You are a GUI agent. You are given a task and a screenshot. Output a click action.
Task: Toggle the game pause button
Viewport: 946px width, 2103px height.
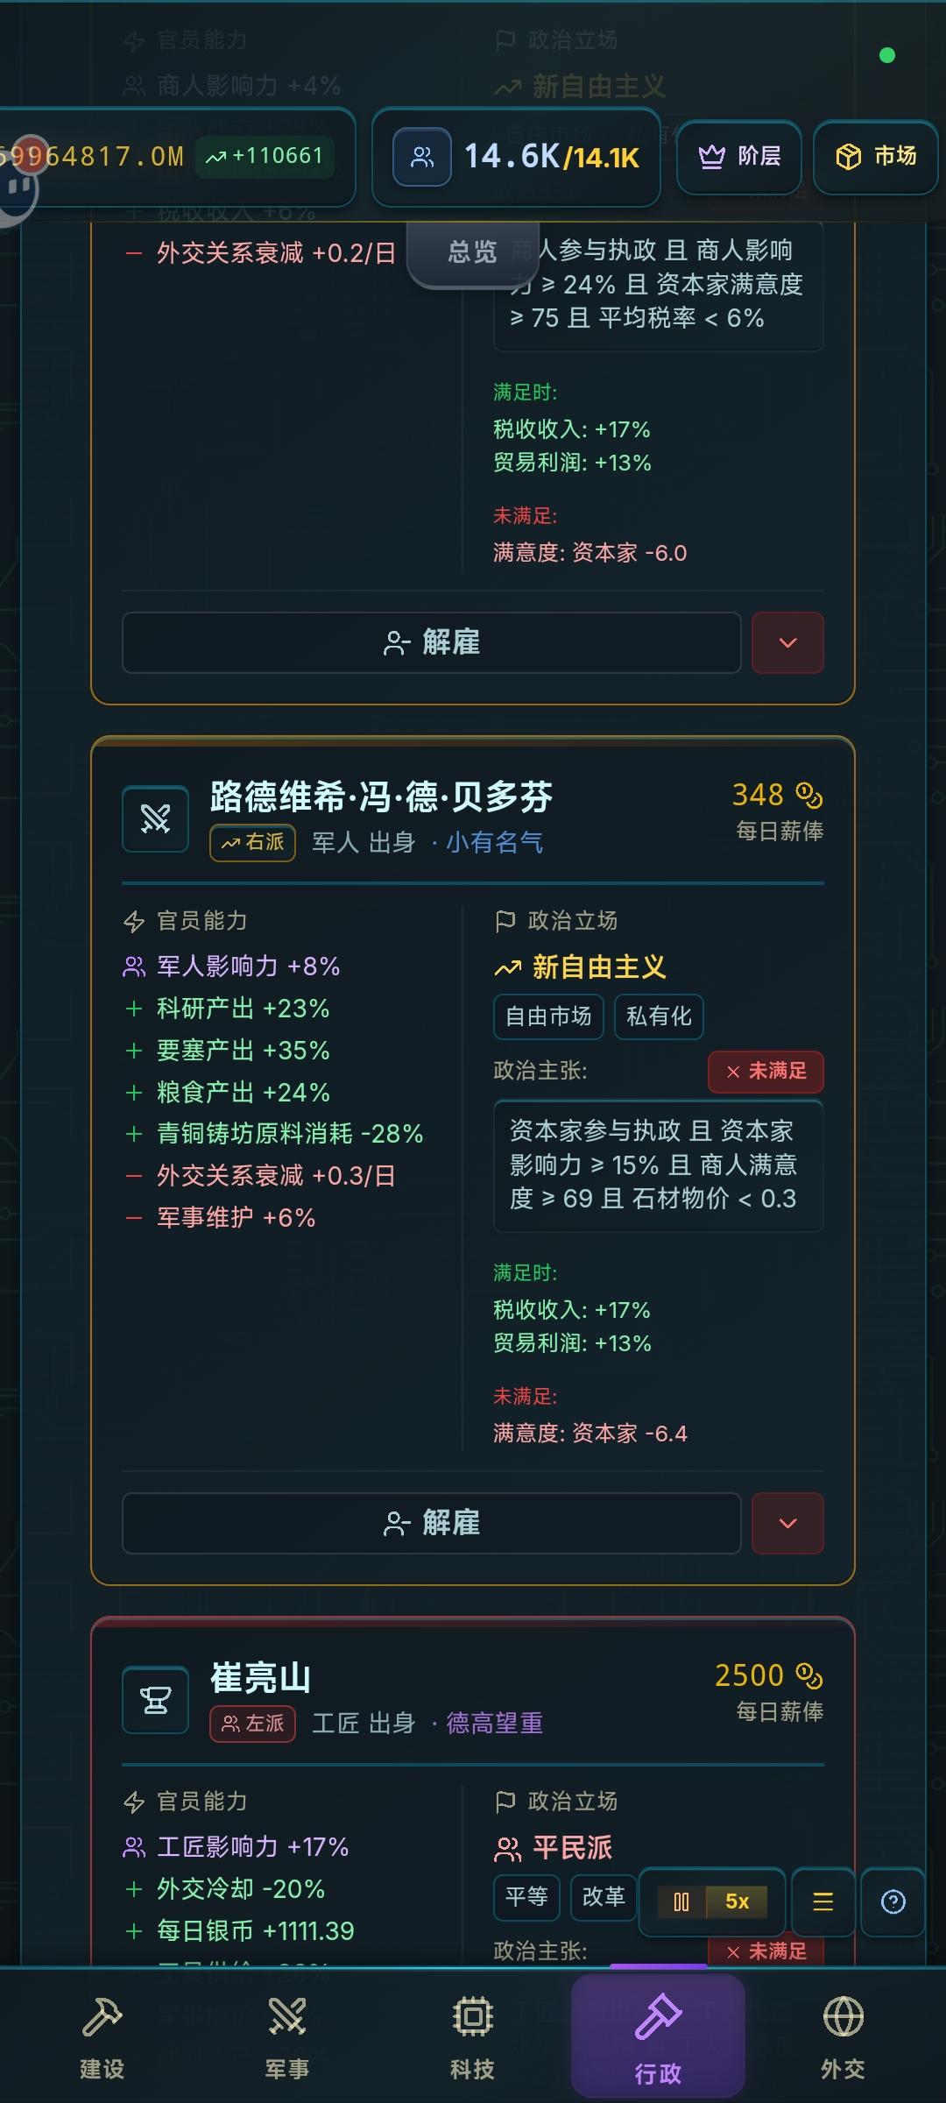681,1901
